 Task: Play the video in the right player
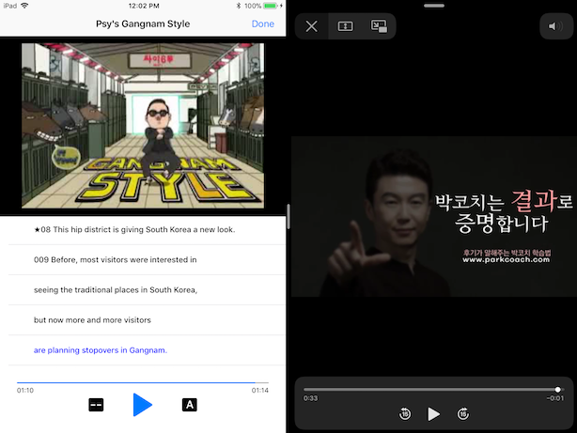click(x=433, y=414)
